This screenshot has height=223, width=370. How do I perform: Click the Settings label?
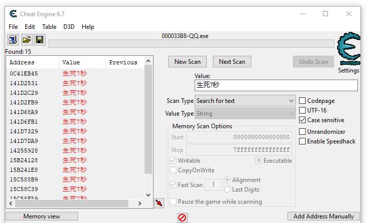(349, 70)
